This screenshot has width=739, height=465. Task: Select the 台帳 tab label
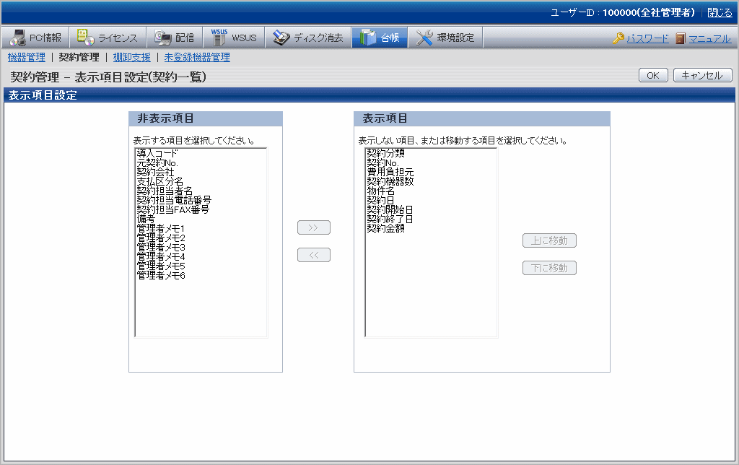tap(390, 38)
